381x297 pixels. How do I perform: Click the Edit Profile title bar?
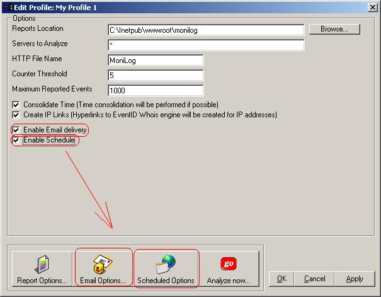pos(189,6)
